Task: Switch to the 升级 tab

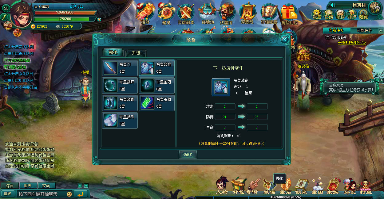Action: coord(136,53)
